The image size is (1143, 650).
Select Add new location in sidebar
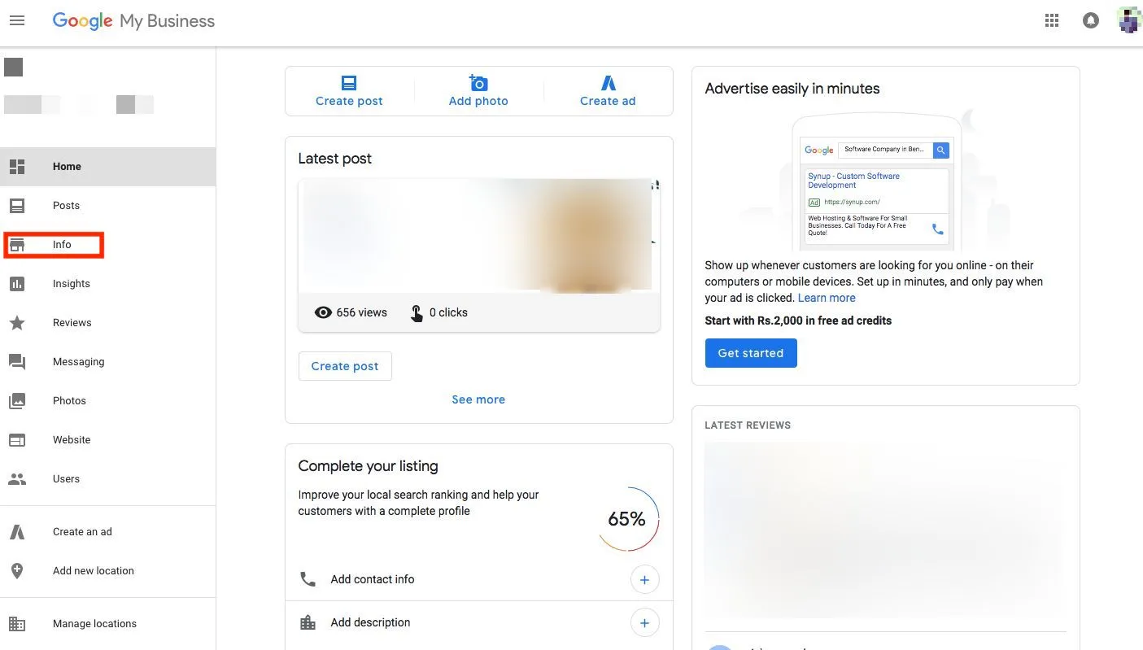107,571
